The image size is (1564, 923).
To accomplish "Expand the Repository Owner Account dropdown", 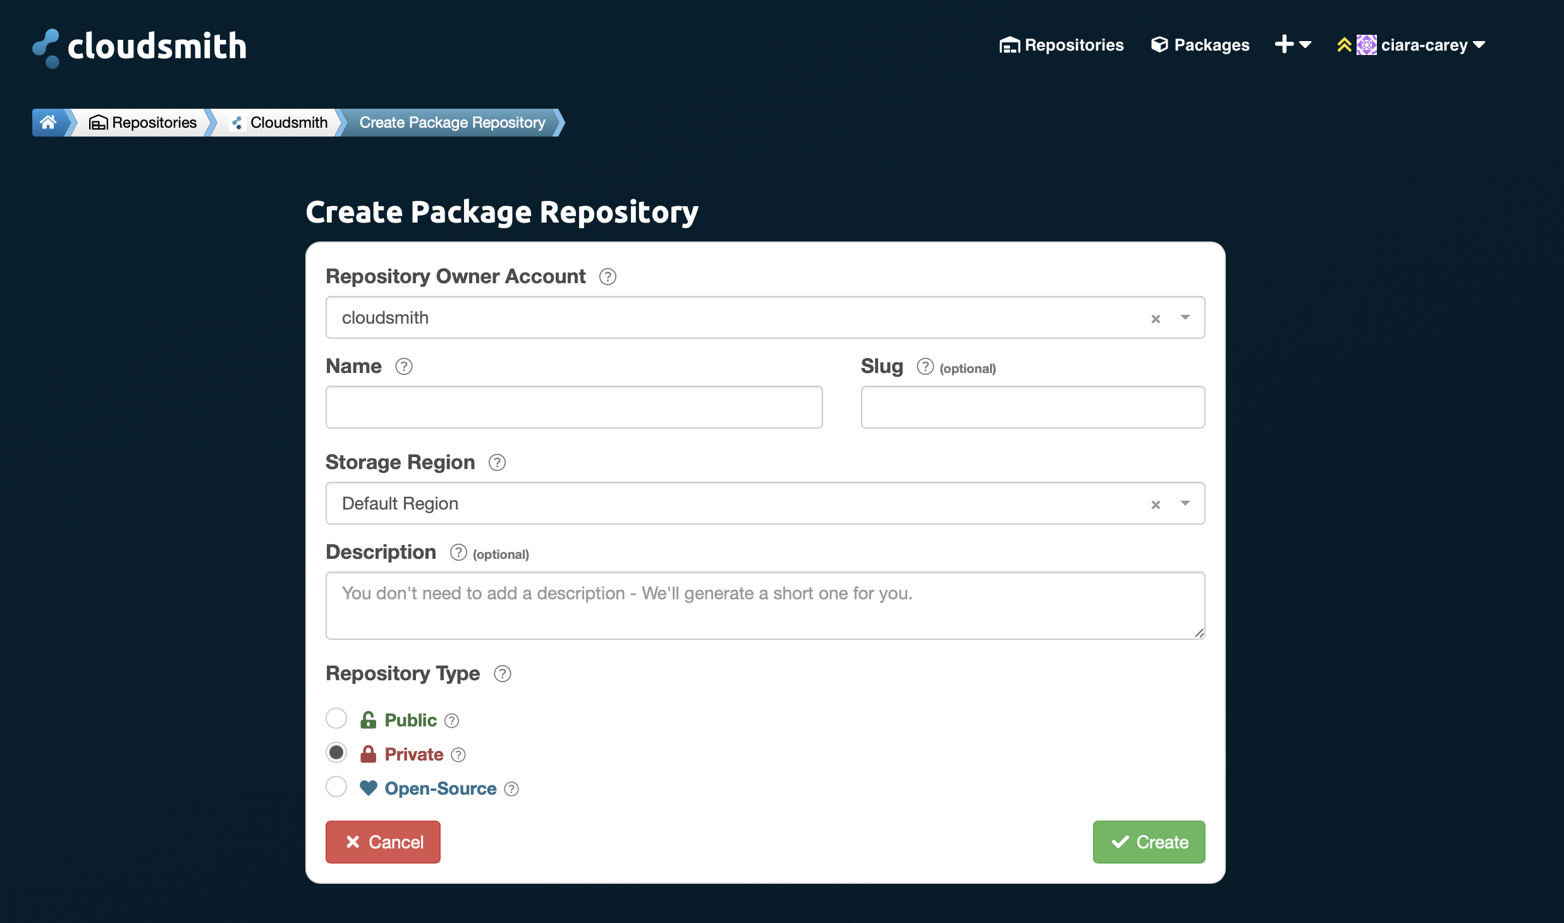I will (x=1185, y=318).
